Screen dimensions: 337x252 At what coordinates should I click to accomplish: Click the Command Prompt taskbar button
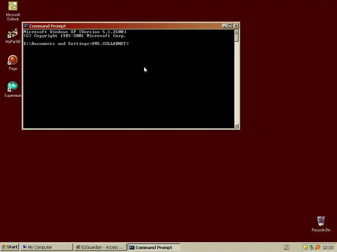tap(154, 247)
